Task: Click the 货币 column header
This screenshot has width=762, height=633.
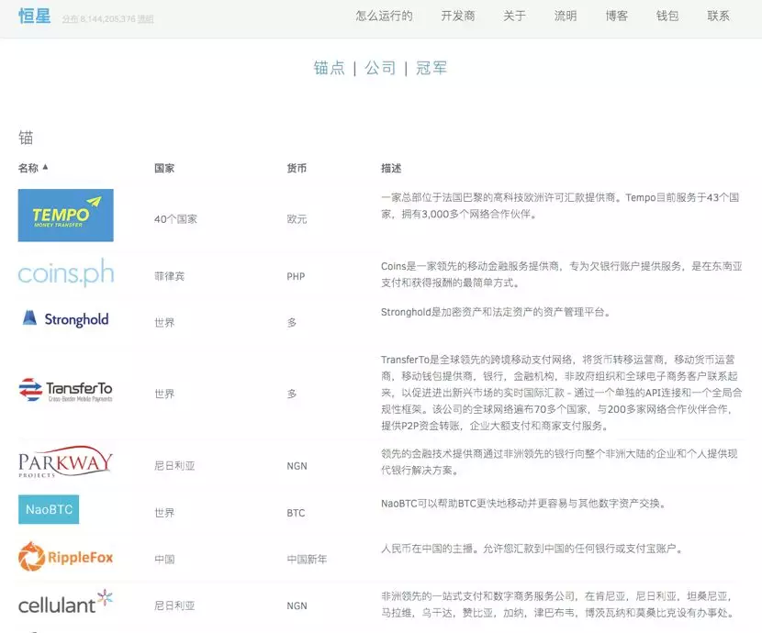Action: pos(297,169)
